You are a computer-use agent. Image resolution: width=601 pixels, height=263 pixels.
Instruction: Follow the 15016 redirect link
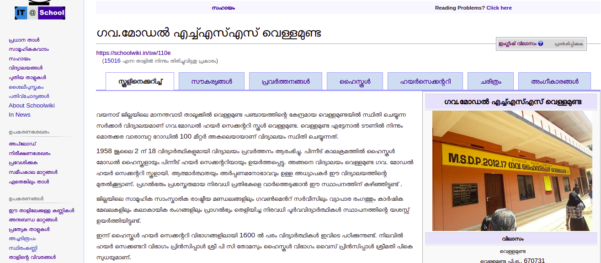tap(112, 61)
